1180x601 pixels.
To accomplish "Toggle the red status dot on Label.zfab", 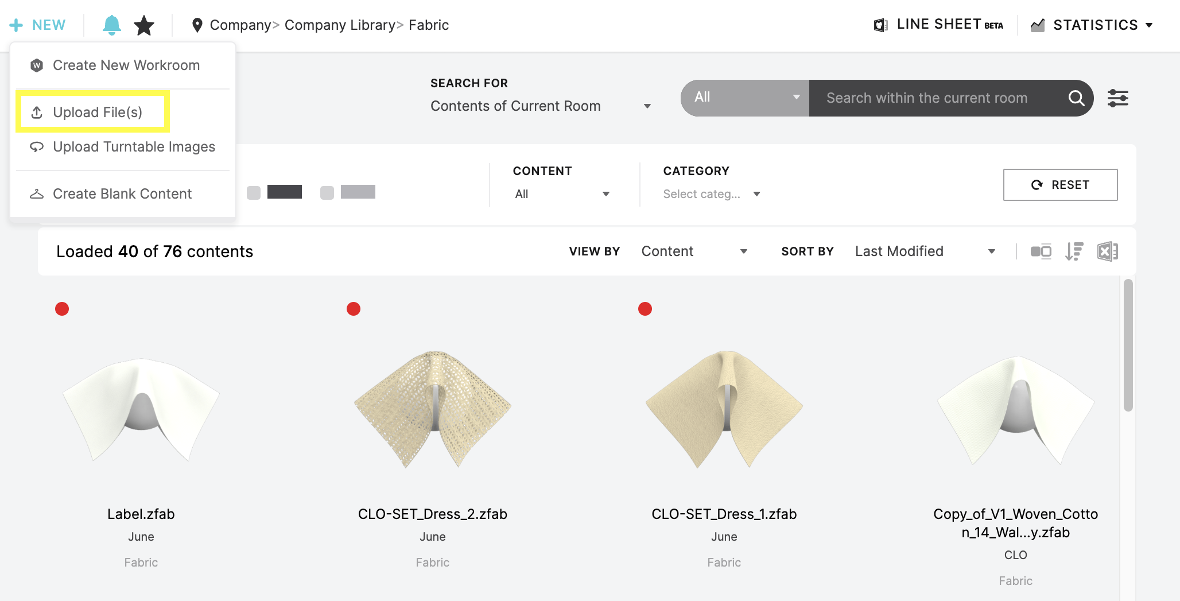I will [x=63, y=309].
